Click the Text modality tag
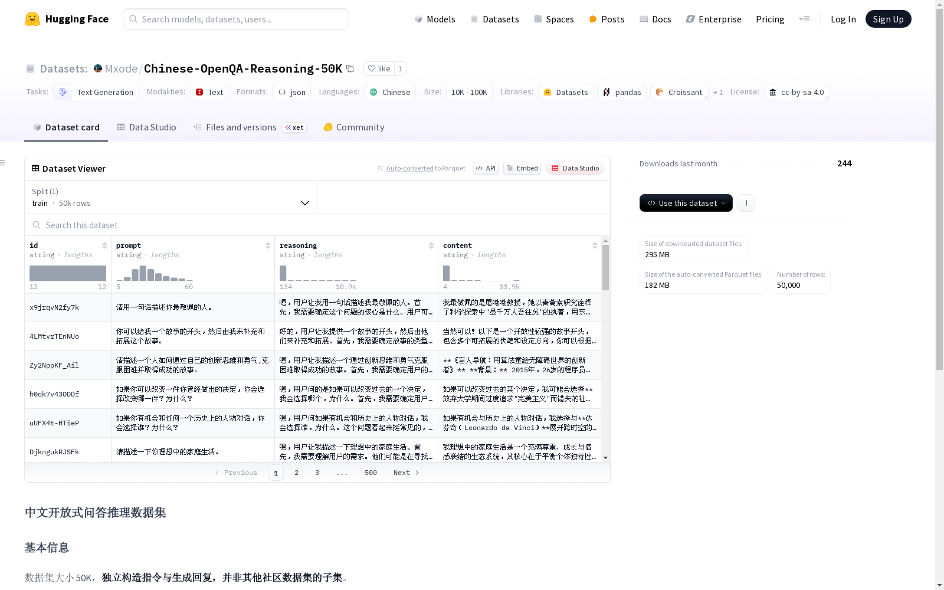The width and height of the screenshot is (944, 590). [x=209, y=92]
